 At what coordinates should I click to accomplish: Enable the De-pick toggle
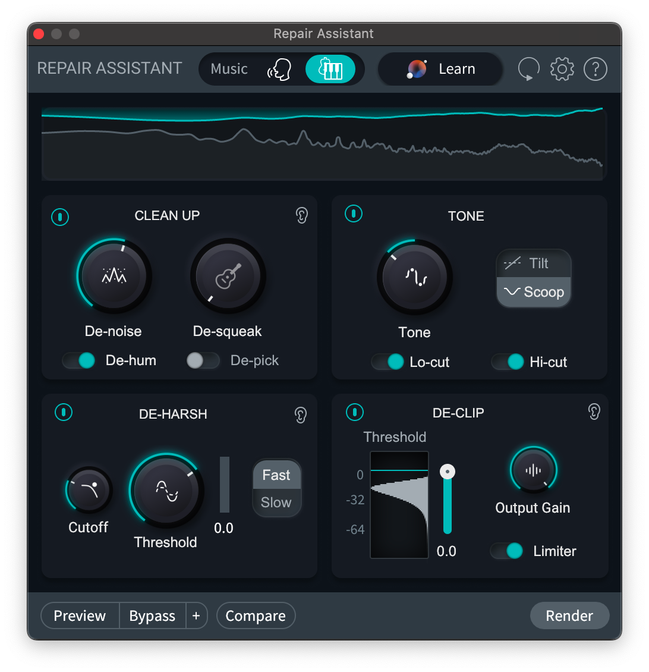click(x=202, y=360)
